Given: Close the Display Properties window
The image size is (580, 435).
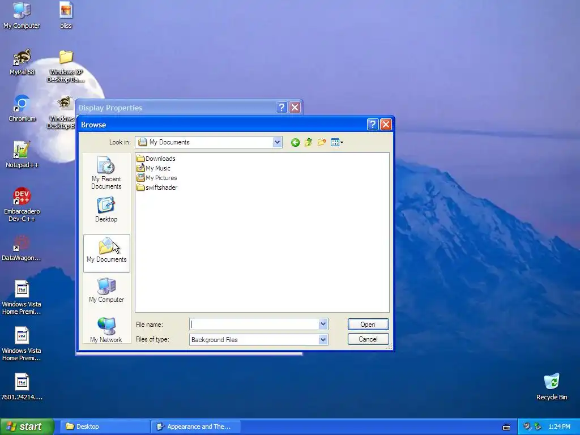Looking at the screenshot, I should (295, 108).
